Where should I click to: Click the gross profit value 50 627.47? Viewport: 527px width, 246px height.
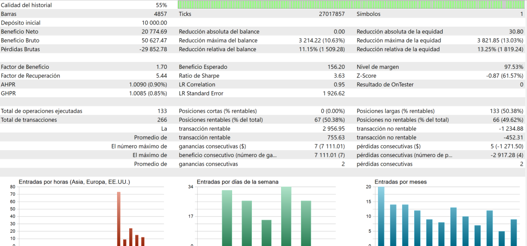click(x=154, y=40)
